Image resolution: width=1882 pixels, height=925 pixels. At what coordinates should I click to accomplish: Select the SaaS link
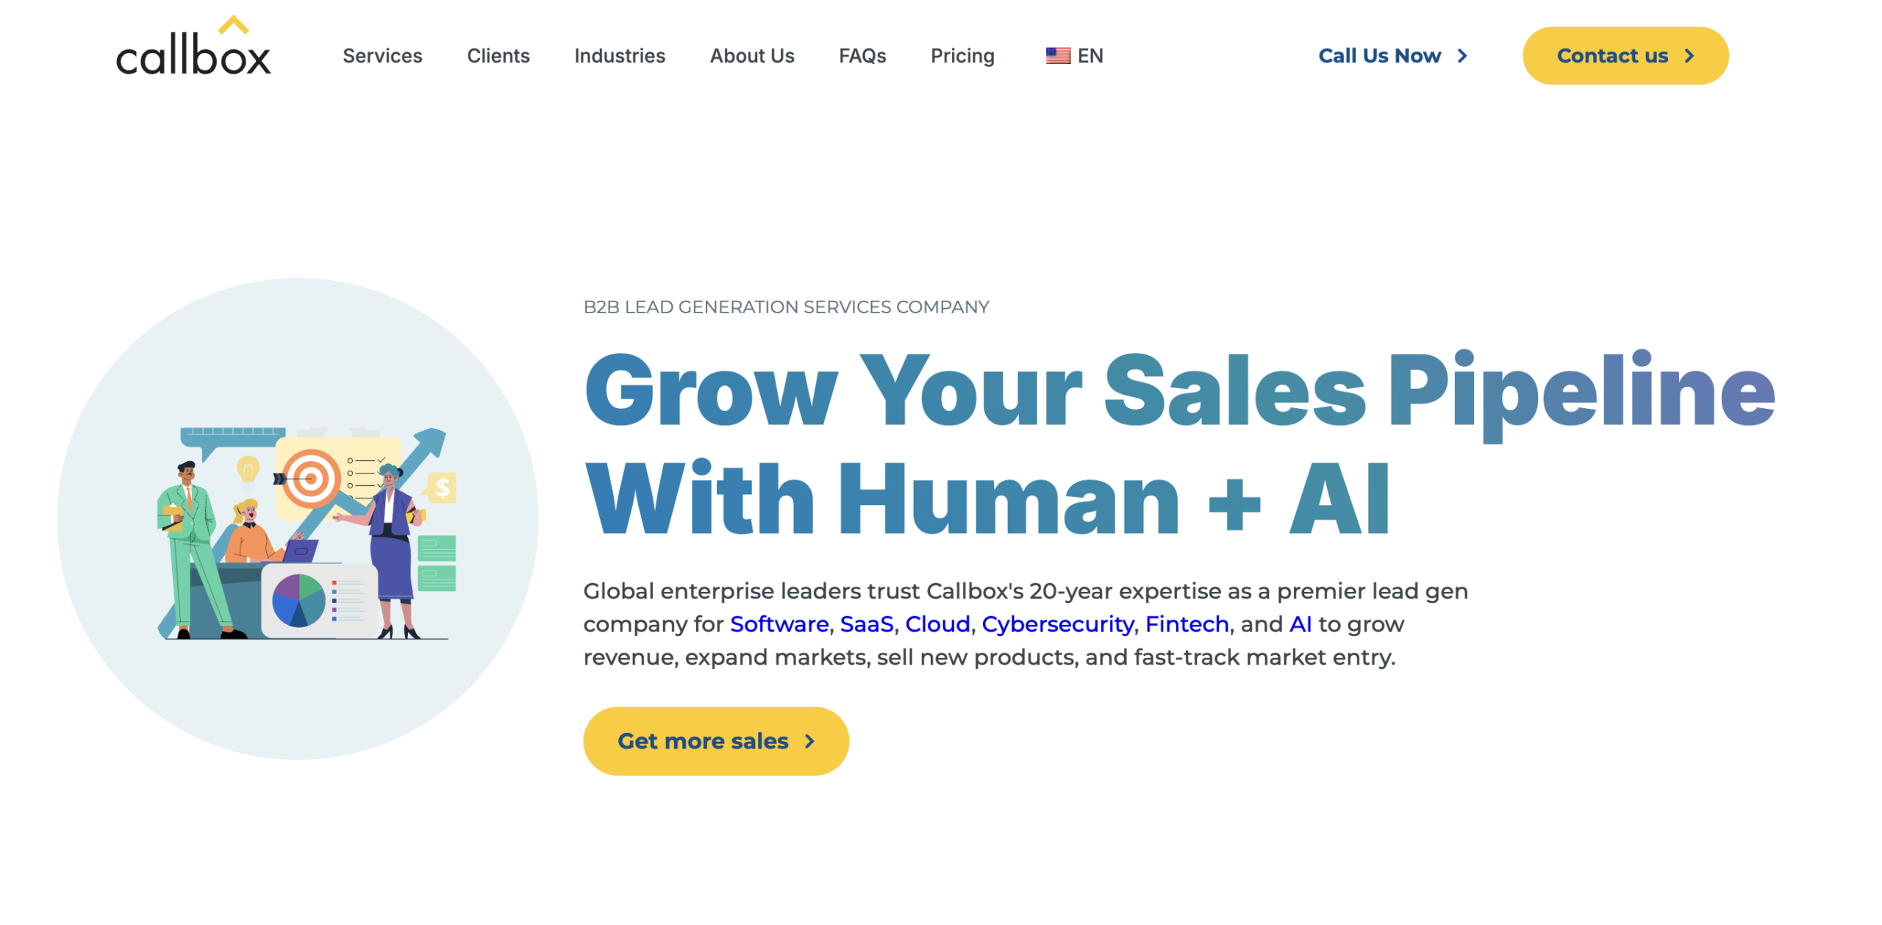point(866,624)
